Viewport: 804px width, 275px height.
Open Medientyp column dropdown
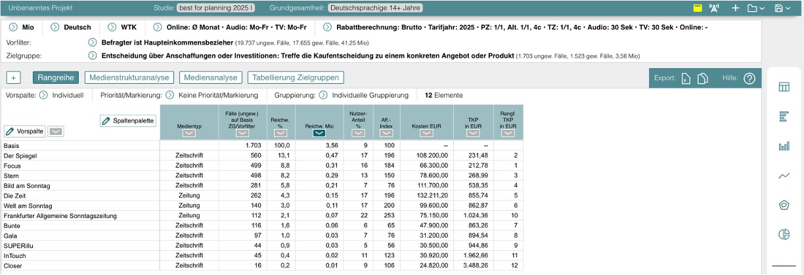click(189, 133)
